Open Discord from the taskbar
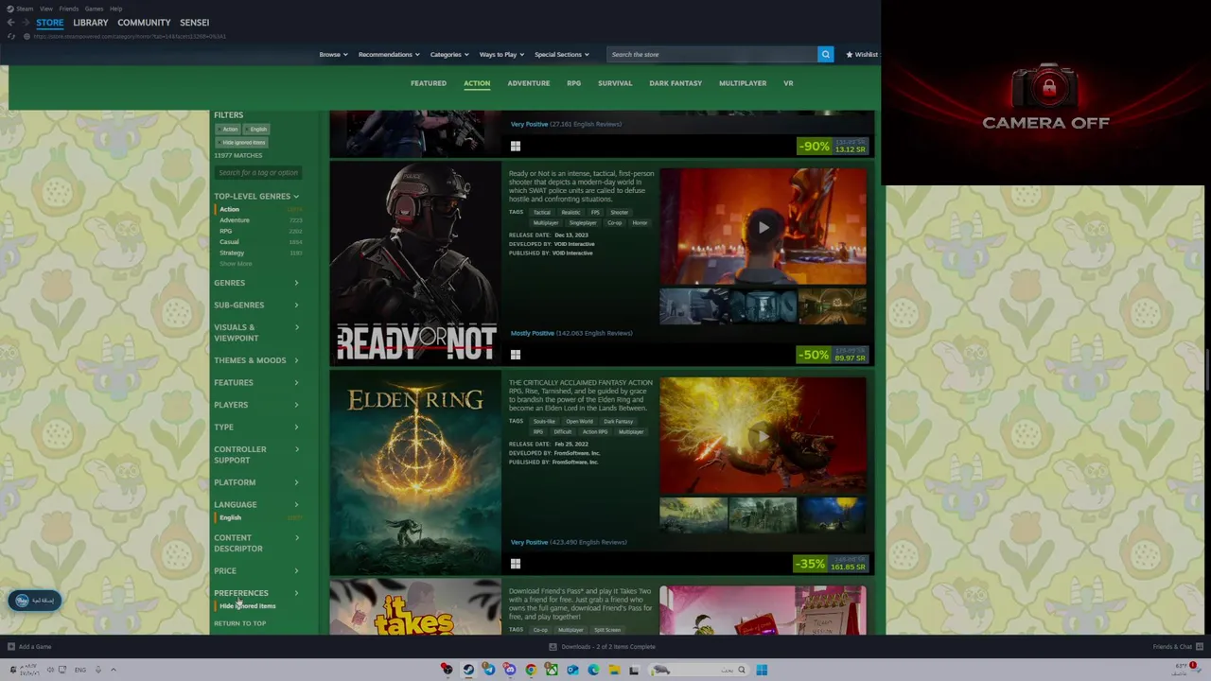Screen dimensions: 1211x681 510,670
